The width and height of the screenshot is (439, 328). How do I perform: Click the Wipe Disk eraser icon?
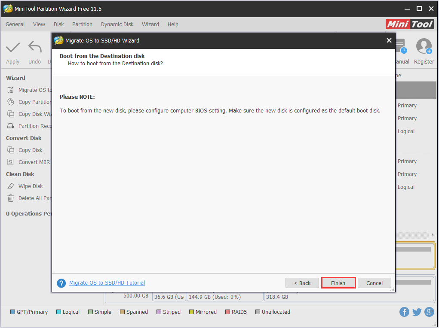[11, 186]
